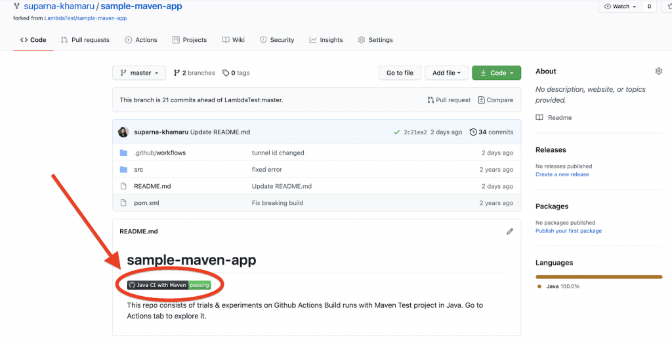Open the suparna-khamaru owner link

pyautogui.click(x=59, y=7)
